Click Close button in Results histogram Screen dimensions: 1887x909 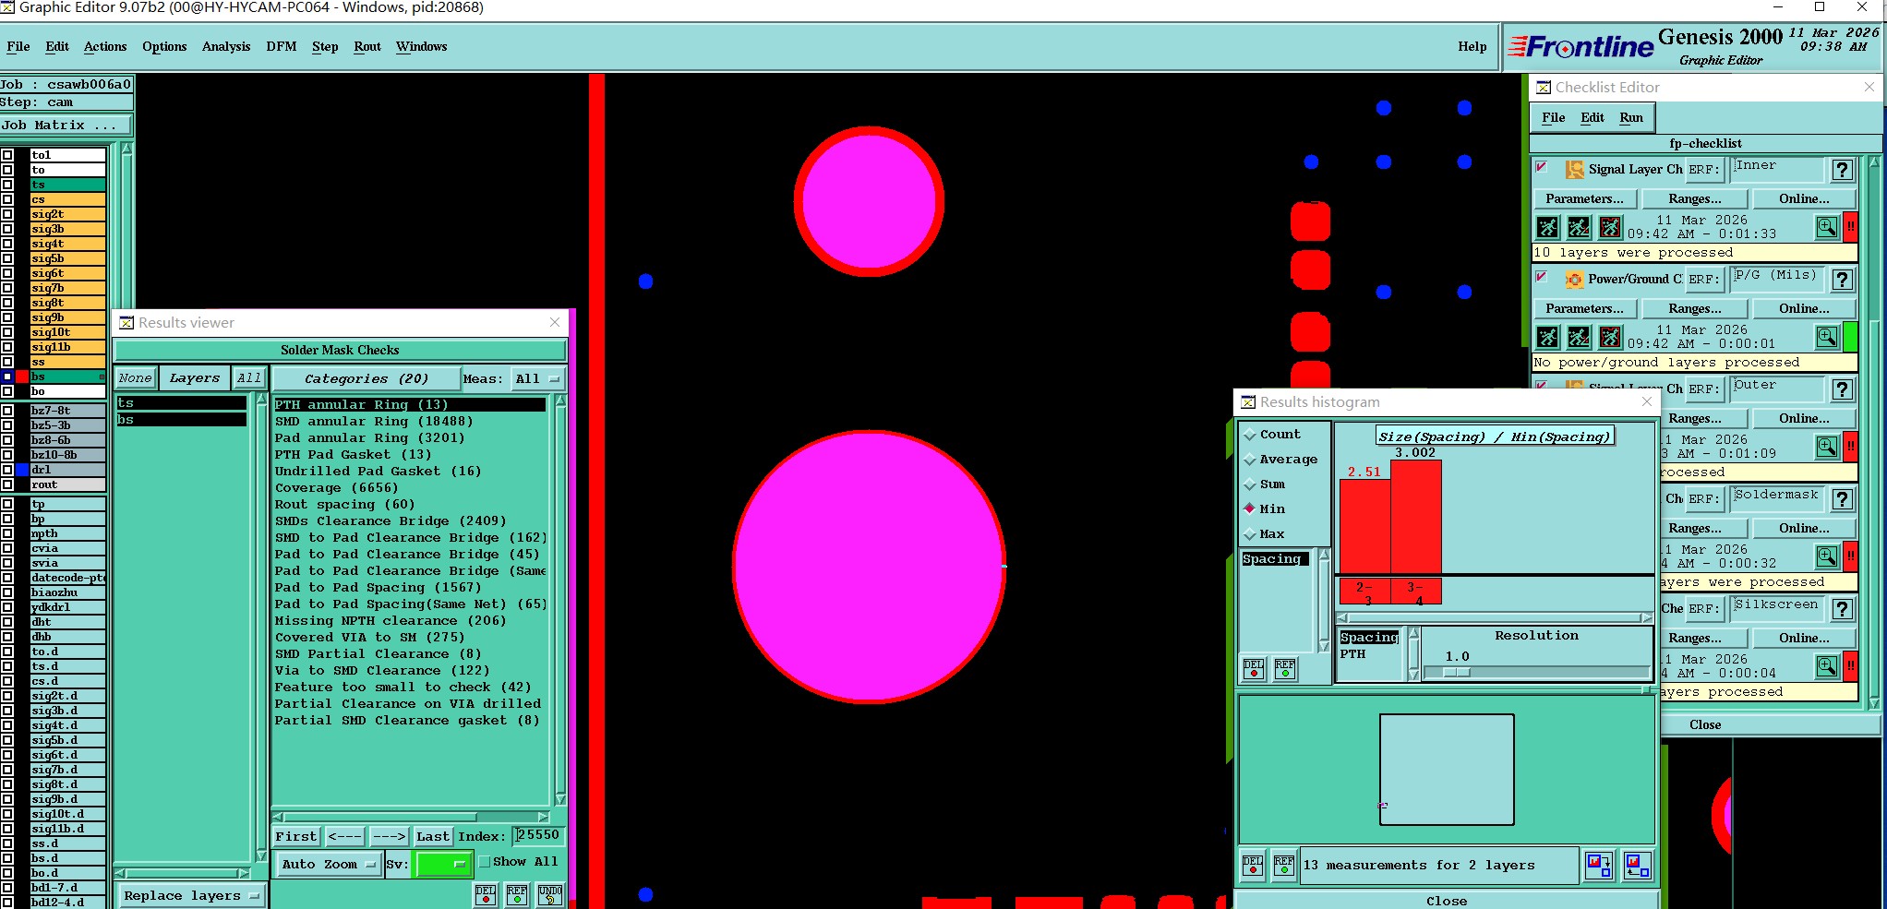point(1447,901)
